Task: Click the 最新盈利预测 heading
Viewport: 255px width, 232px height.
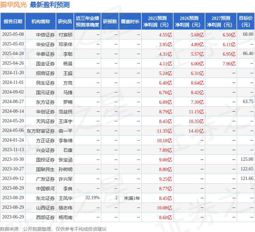Action: tap(50, 5)
